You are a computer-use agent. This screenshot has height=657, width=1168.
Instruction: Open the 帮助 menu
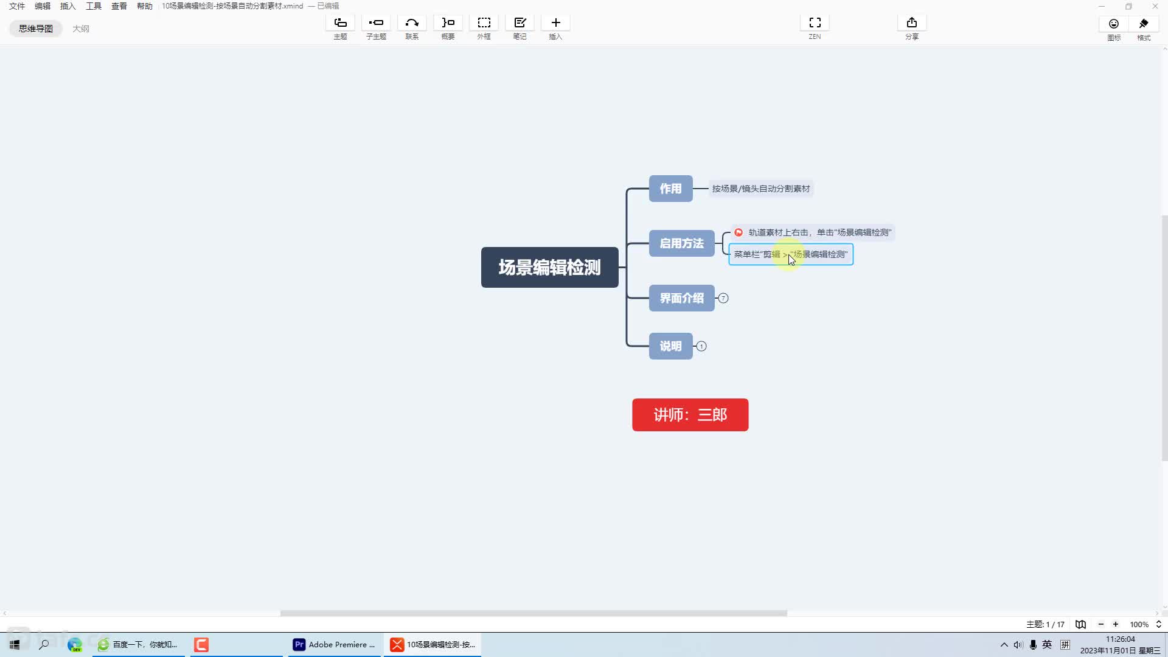click(x=145, y=6)
